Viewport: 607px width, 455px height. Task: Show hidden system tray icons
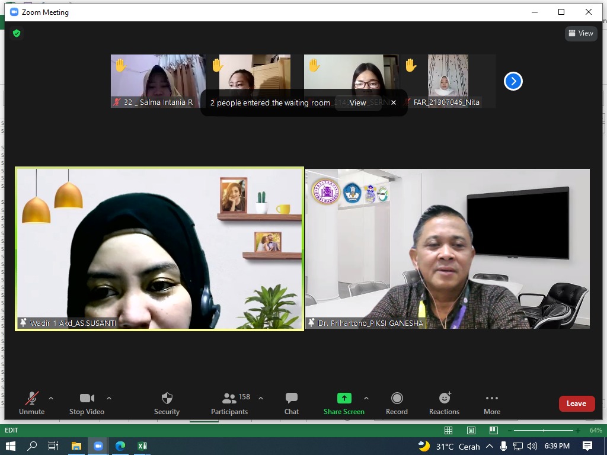coord(490,446)
